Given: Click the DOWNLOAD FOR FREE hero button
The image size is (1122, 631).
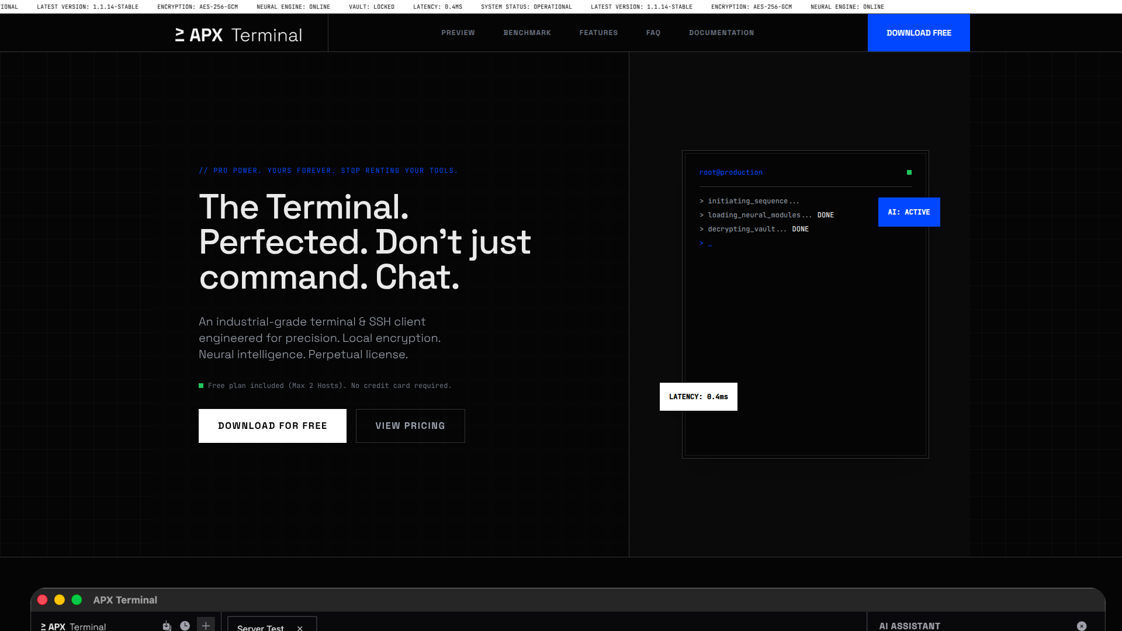Looking at the screenshot, I should 272,426.
